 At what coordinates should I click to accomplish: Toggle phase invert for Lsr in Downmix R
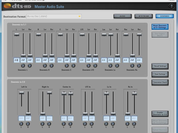45,65
